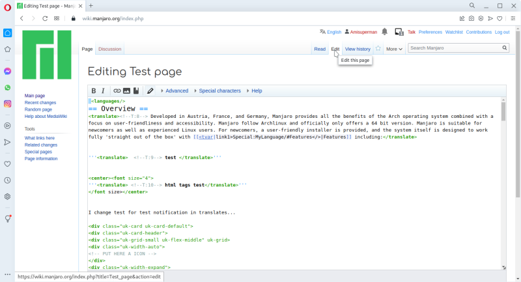Screen dimensions: 521x282
Task: Open Page information link
Action: 41,159
